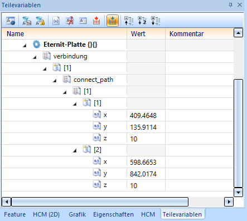
Task: Collapse the [2] point node
Action: click(x=75, y=150)
